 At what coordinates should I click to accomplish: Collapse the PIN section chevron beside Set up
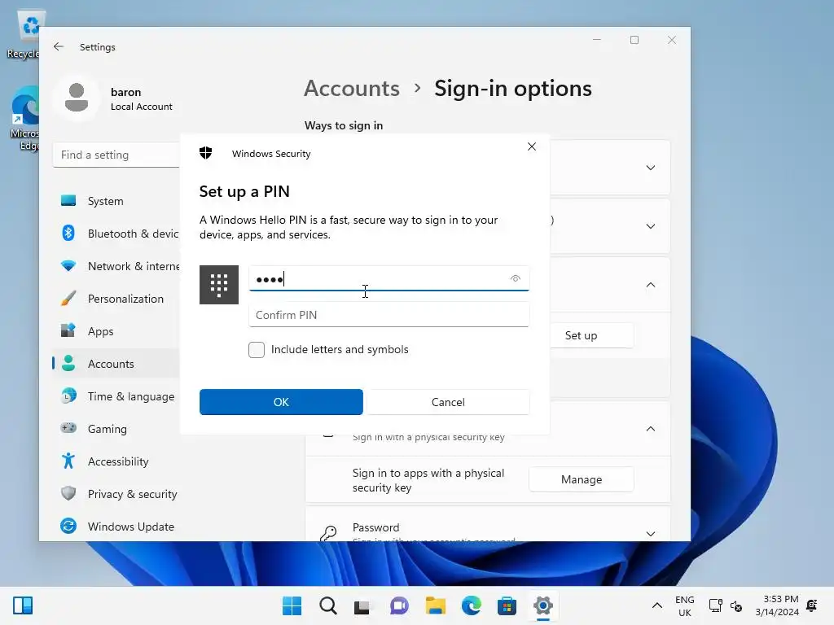(x=650, y=285)
